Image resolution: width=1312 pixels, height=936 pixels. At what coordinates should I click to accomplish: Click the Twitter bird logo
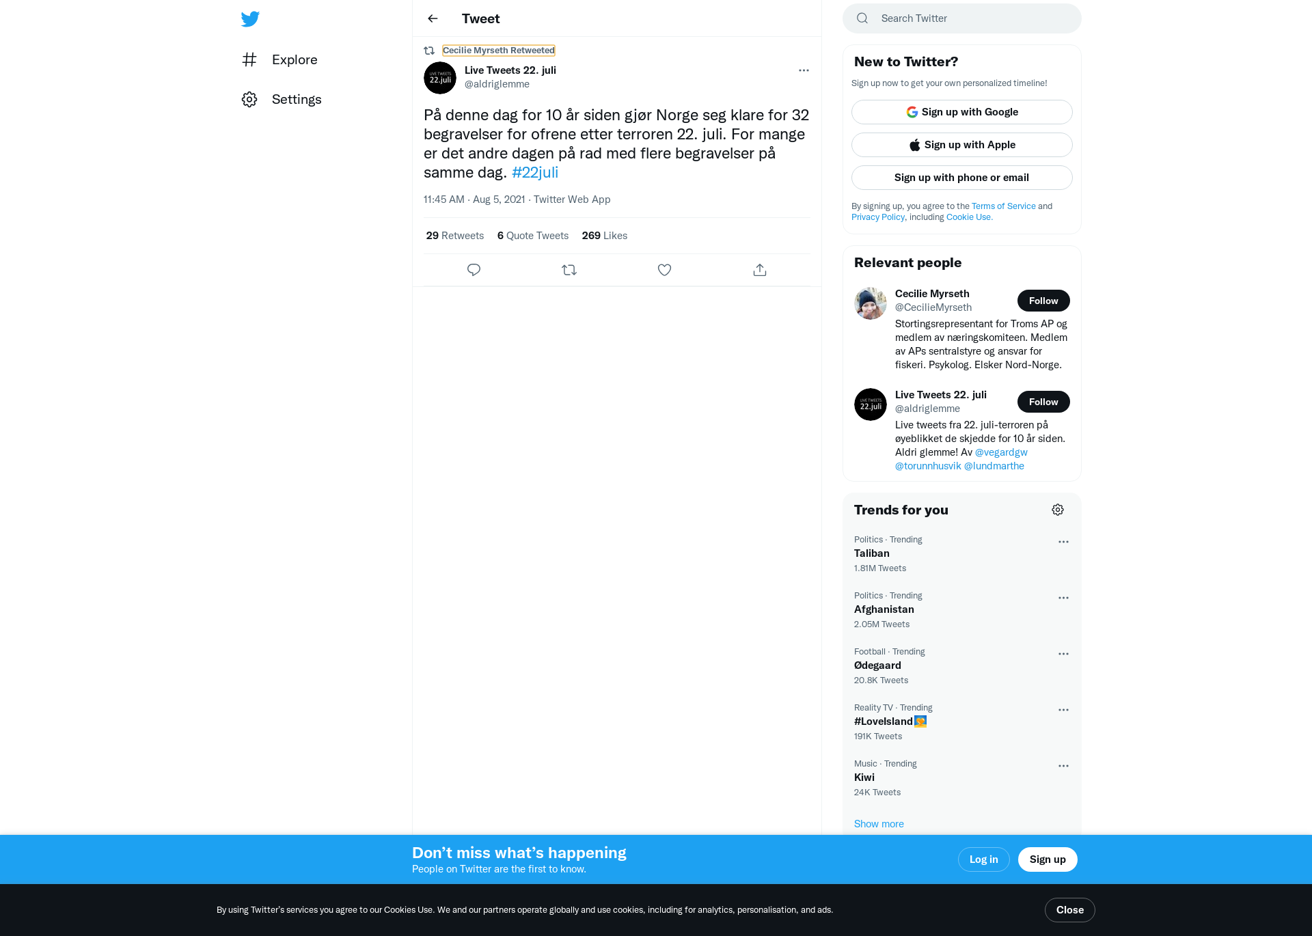pos(250,18)
